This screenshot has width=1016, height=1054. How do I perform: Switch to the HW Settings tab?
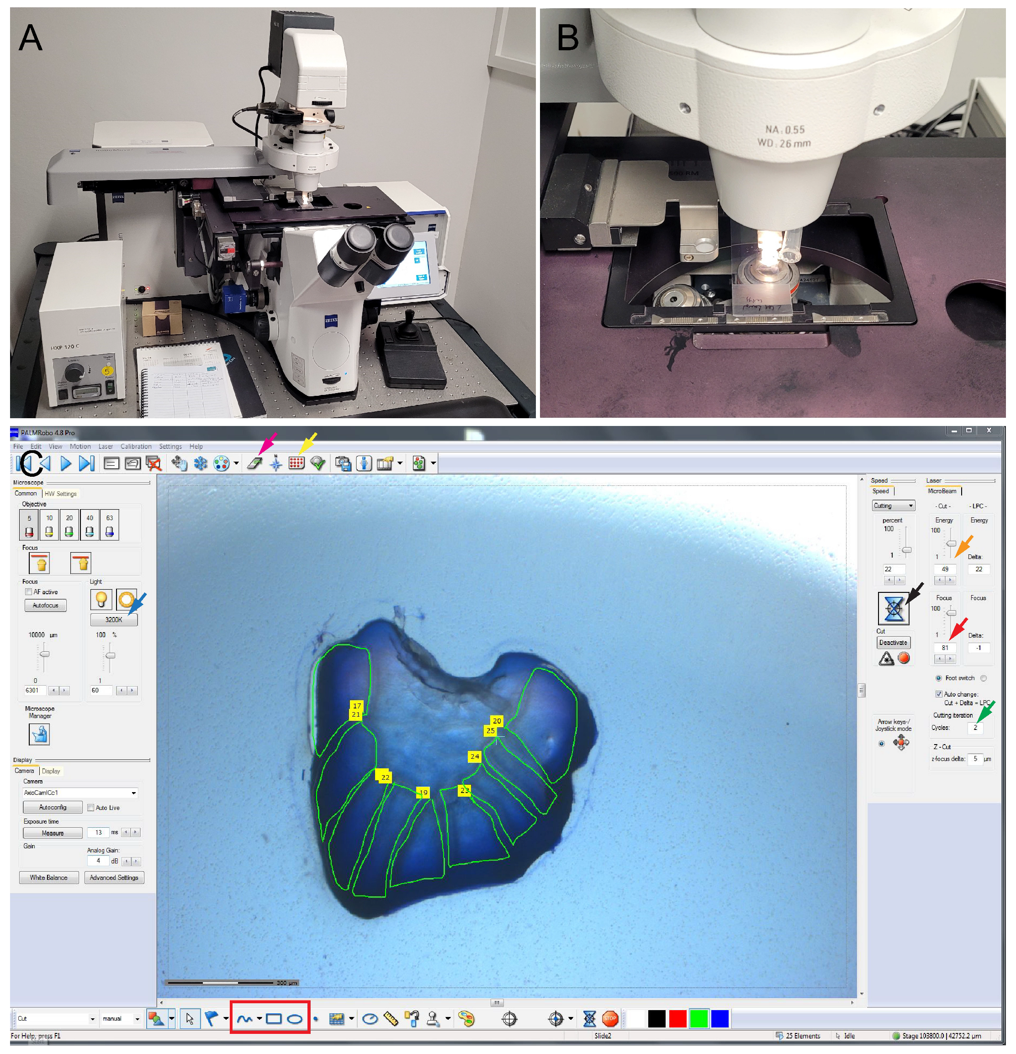[x=61, y=494]
